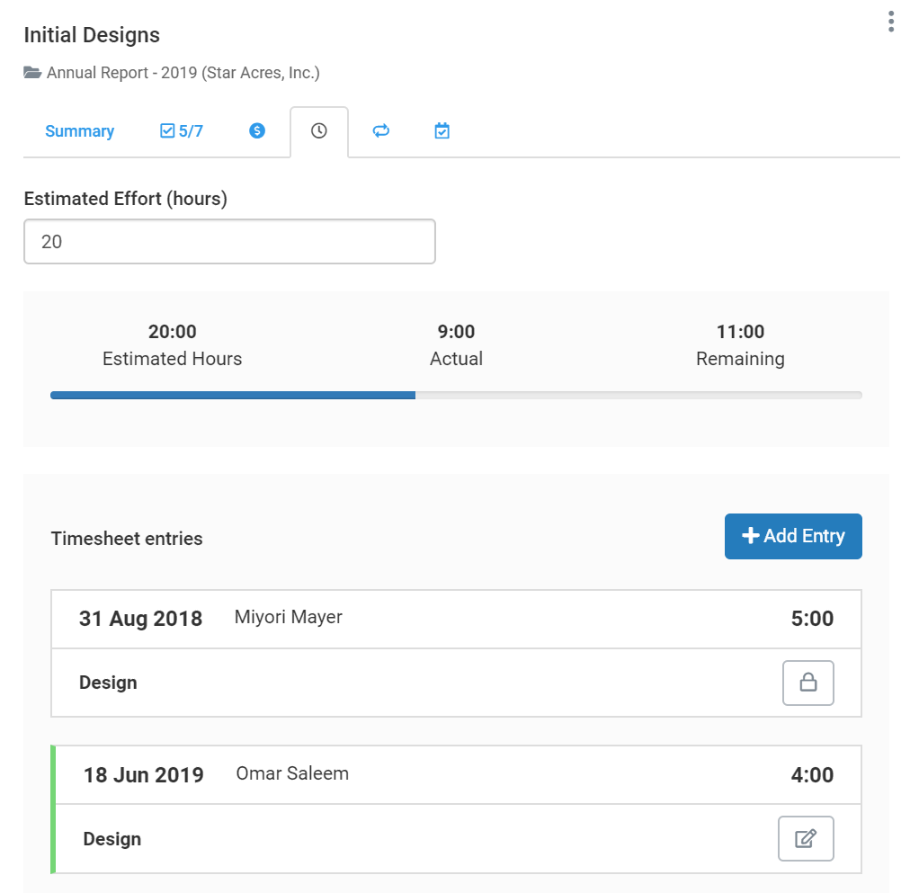Click the Add Entry button

[x=793, y=536]
